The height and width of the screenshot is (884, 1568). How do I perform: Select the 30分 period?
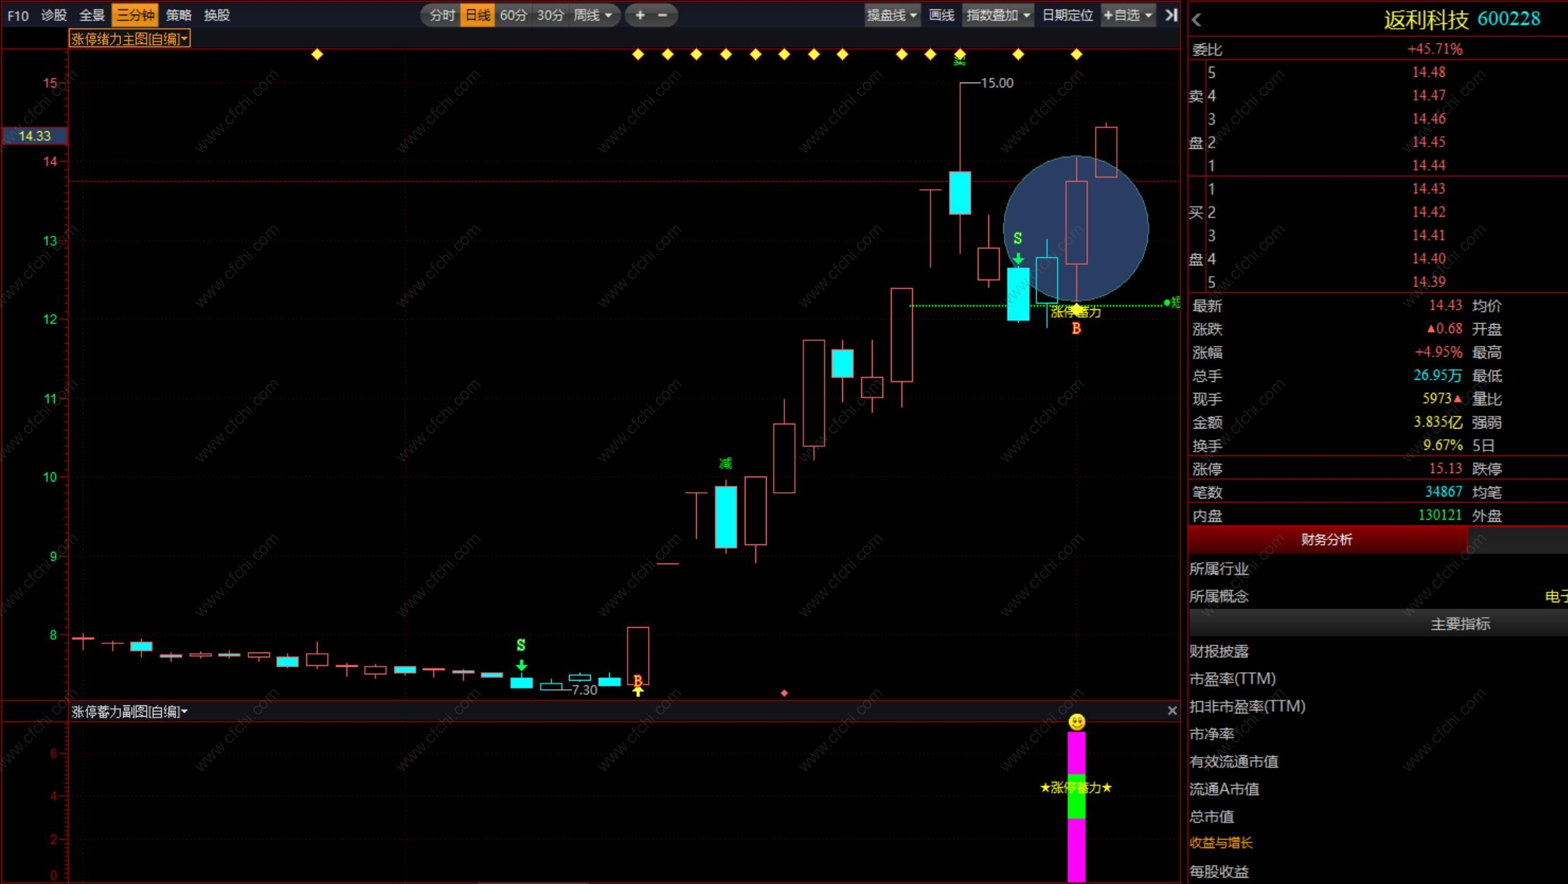click(x=550, y=15)
